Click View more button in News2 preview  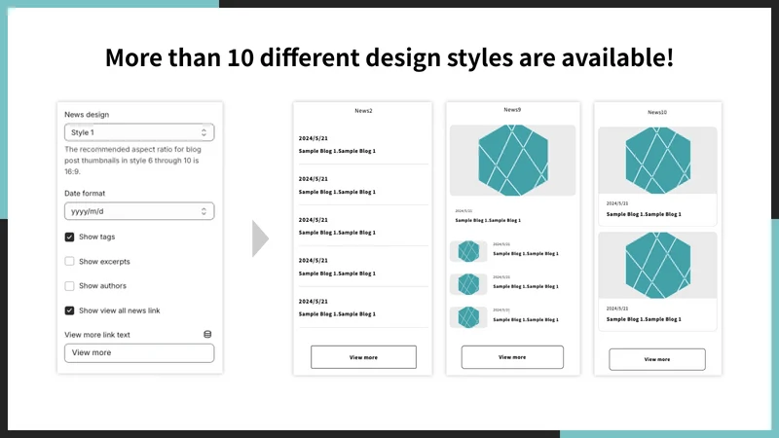click(363, 357)
